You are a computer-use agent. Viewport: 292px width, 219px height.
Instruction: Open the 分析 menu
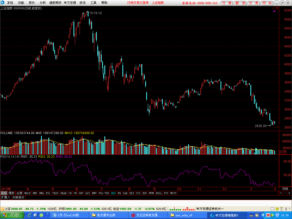click(43, 3)
